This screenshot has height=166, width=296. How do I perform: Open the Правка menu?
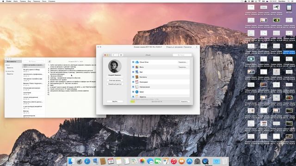(x=23, y=1)
